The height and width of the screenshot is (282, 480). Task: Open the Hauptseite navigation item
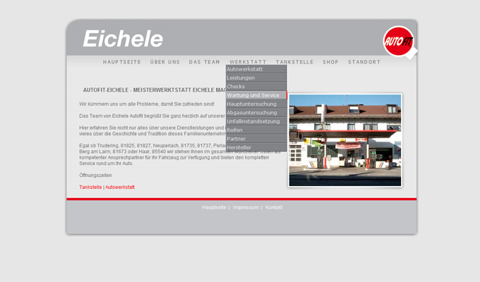[122, 62]
